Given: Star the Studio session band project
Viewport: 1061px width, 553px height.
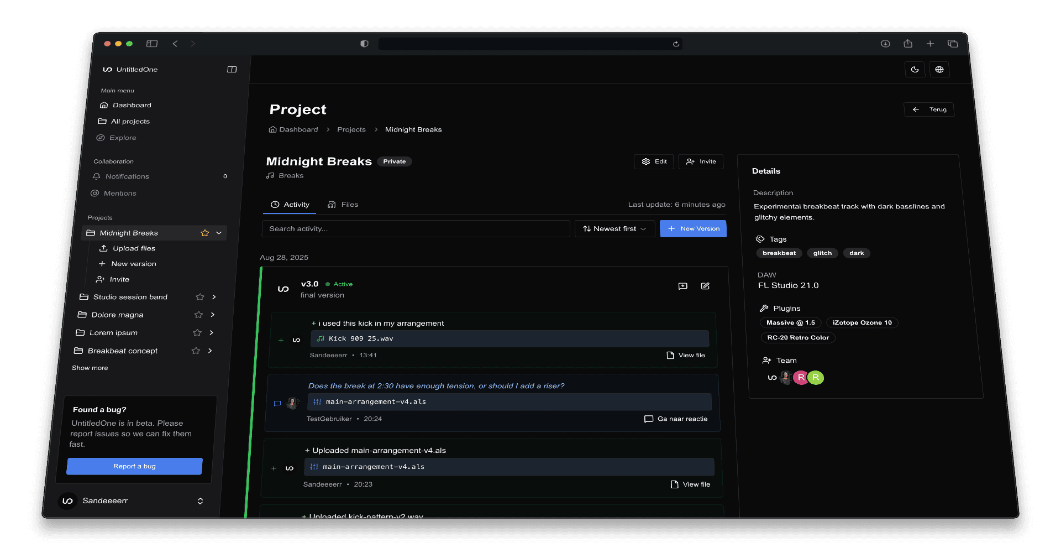Looking at the screenshot, I should (x=200, y=297).
